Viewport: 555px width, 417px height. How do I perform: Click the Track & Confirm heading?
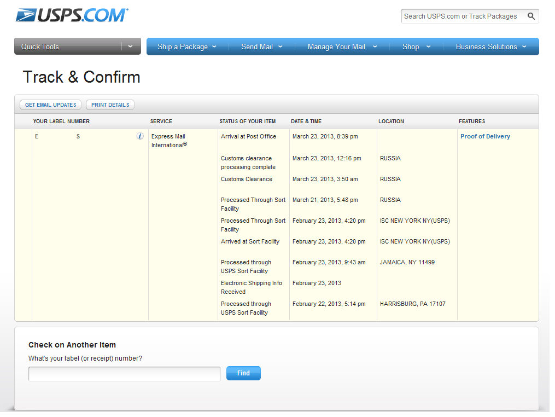[x=81, y=77]
